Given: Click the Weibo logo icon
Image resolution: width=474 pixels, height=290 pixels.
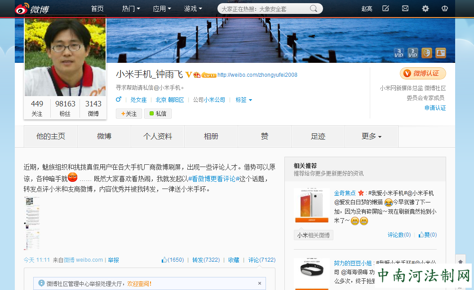Looking at the screenshot, I should [x=32, y=9].
